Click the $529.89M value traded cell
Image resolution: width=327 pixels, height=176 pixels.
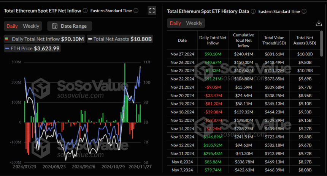tap(274, 120)
